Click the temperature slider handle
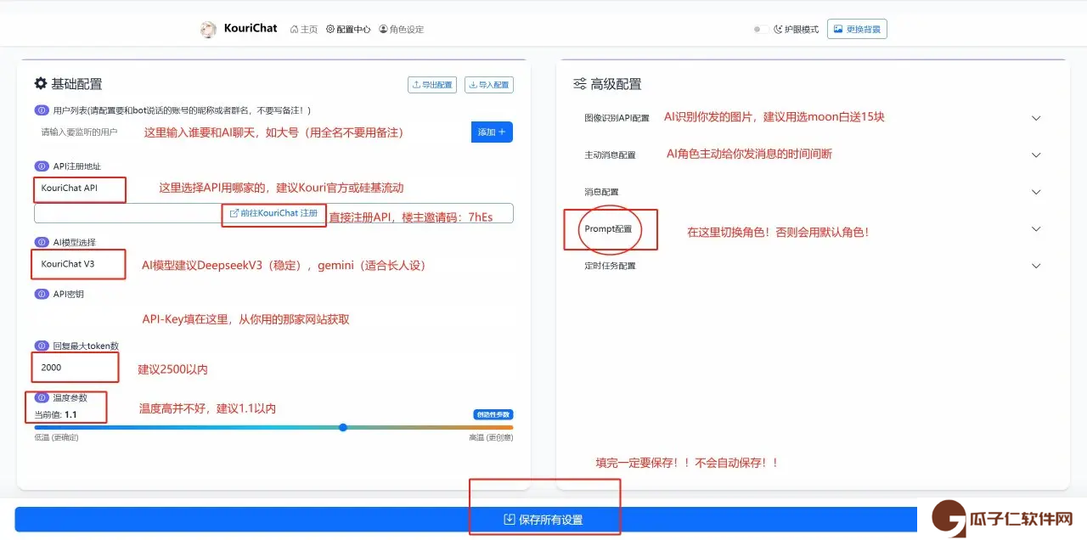This screenshot has height=540, width=1087. coord(343,427)
